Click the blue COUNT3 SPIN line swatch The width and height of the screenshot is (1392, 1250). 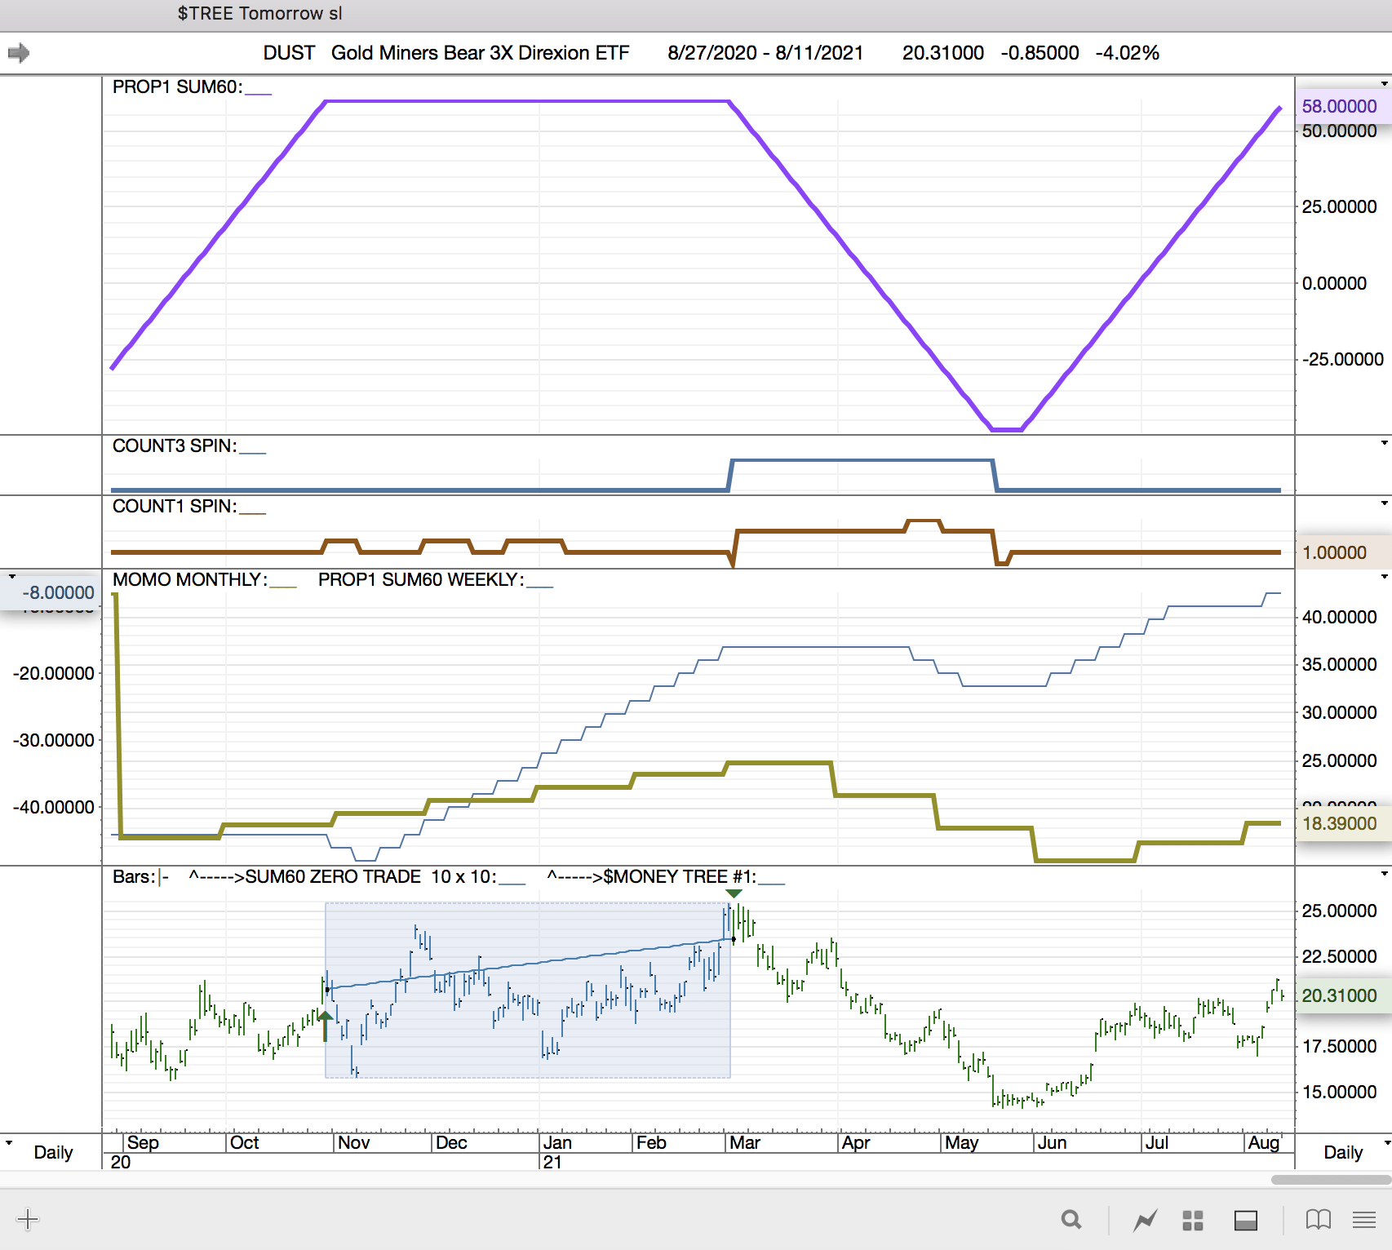(253, 452)
